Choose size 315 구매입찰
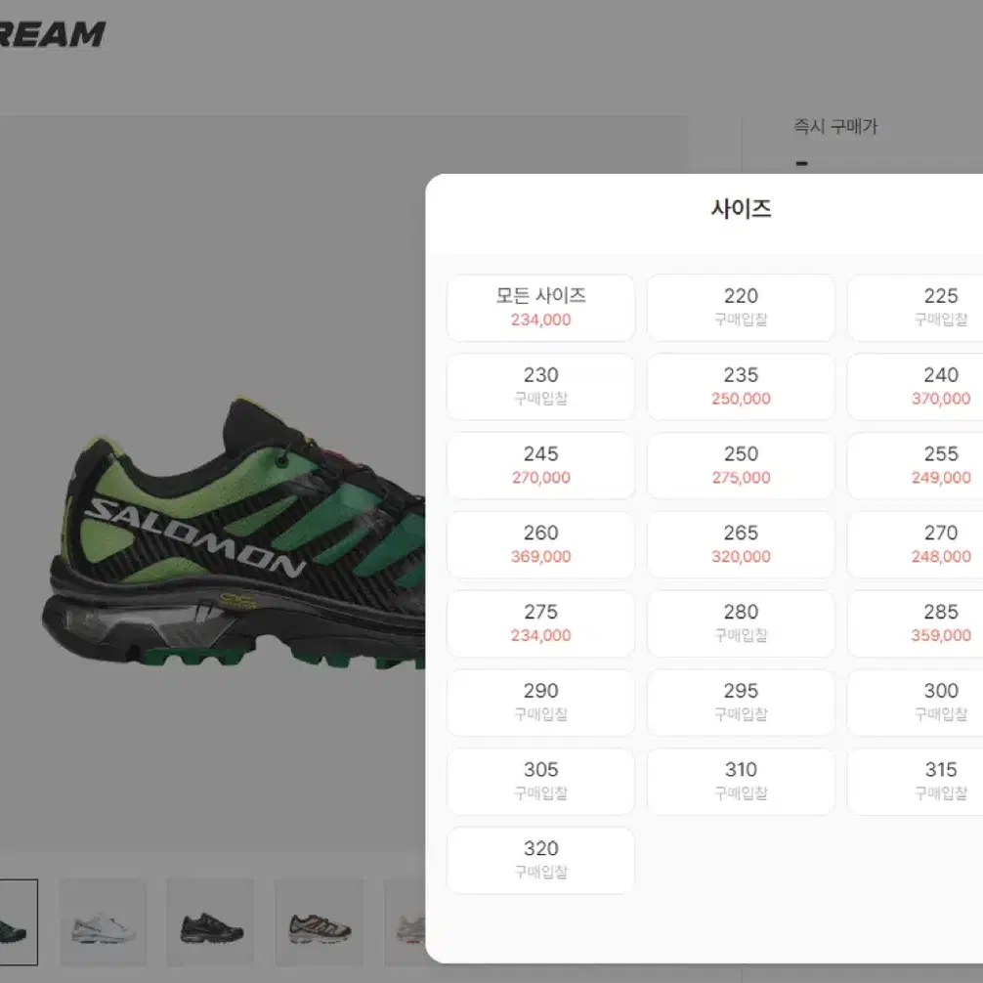 pos(916,782)
